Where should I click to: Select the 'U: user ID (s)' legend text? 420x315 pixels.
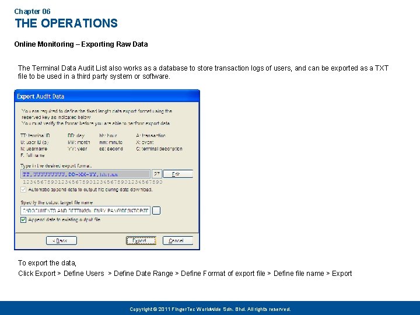coord(34,142)
